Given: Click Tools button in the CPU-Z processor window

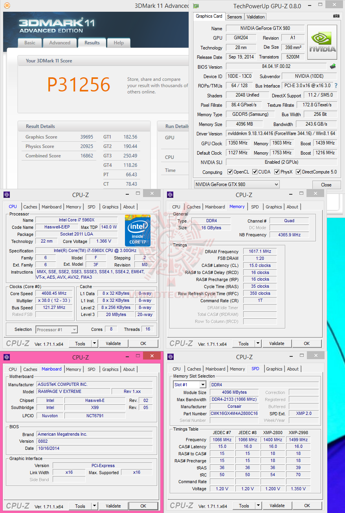Looking at the screenshot, I should 80,343.
